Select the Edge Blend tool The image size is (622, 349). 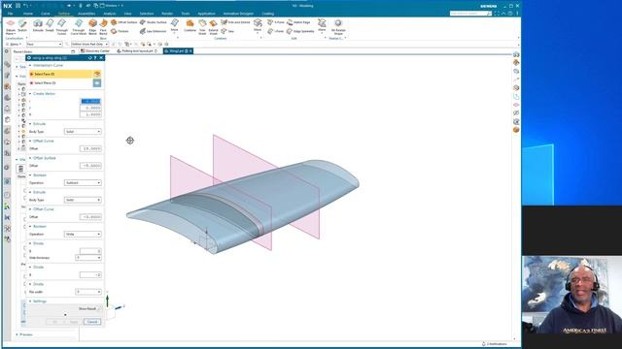point(92,27)
